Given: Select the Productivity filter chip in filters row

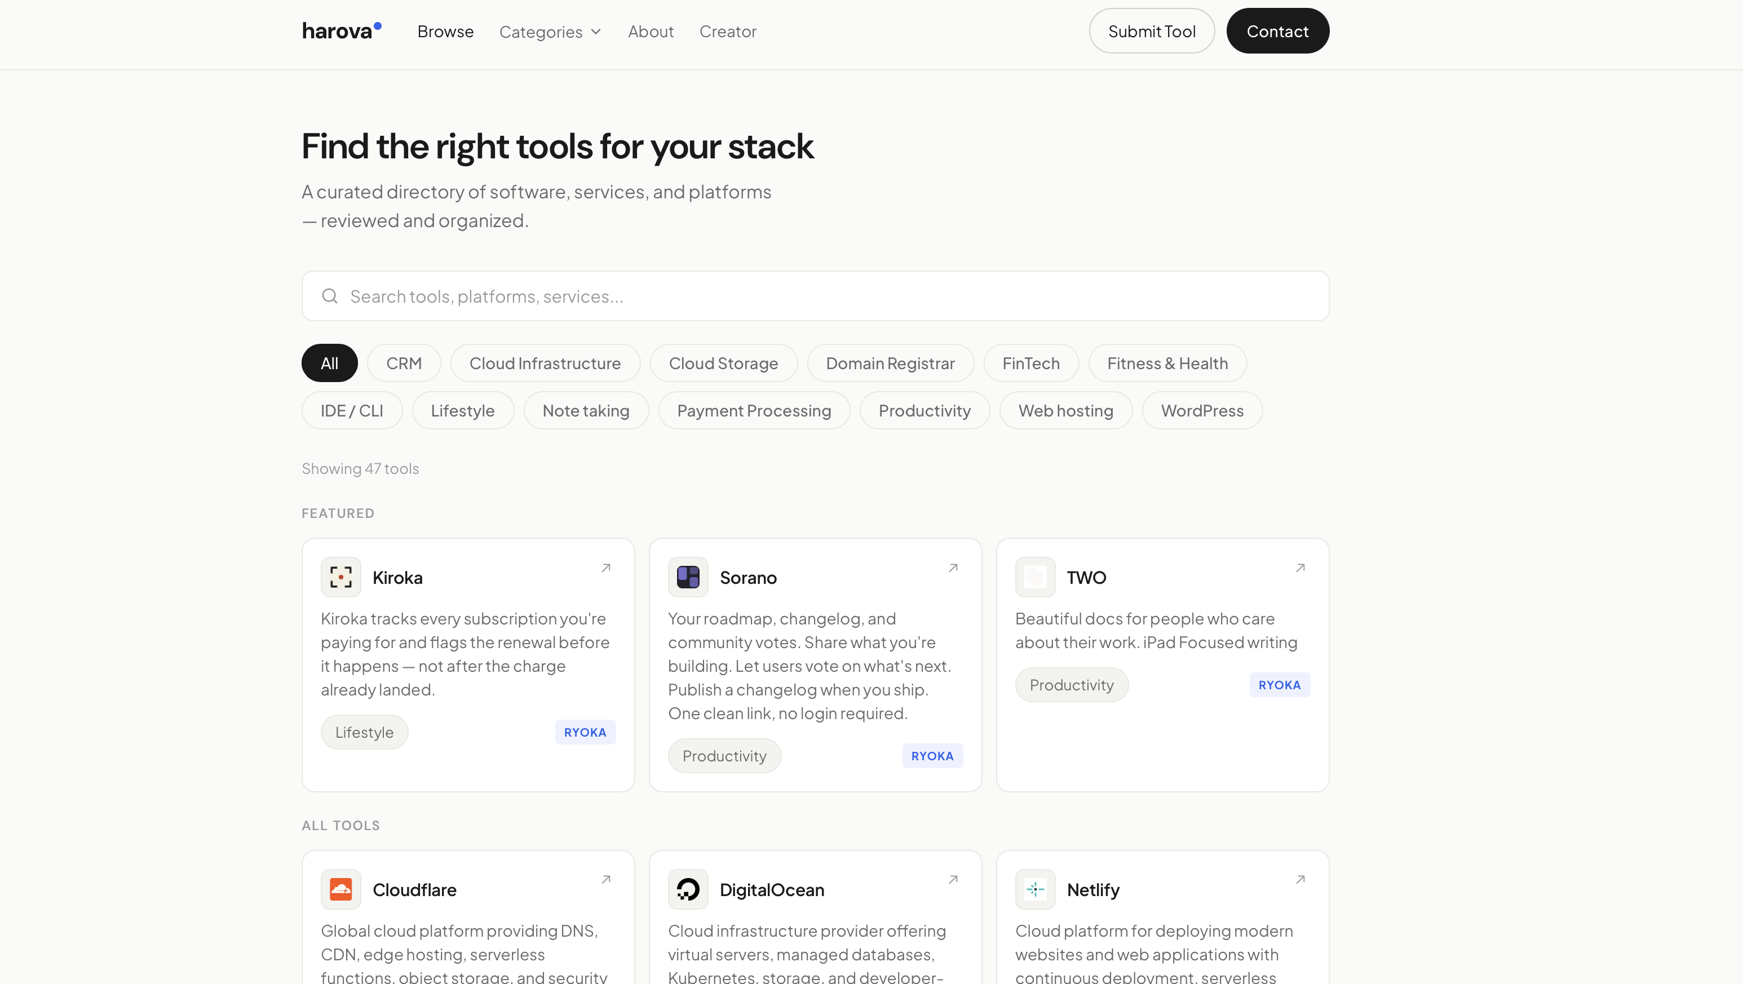Looking at the screenshot, I should coord(925,410).
